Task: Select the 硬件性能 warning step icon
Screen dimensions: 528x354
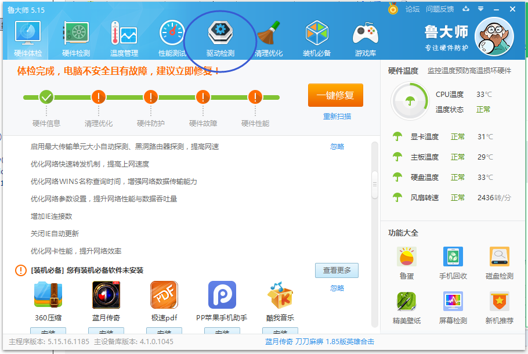Action: coord(255,97)
